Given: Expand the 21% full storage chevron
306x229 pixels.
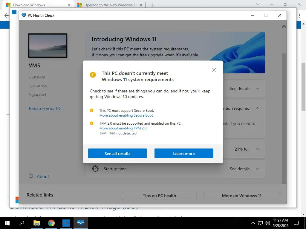Looking at the screenshot, I should pos(258,149).
